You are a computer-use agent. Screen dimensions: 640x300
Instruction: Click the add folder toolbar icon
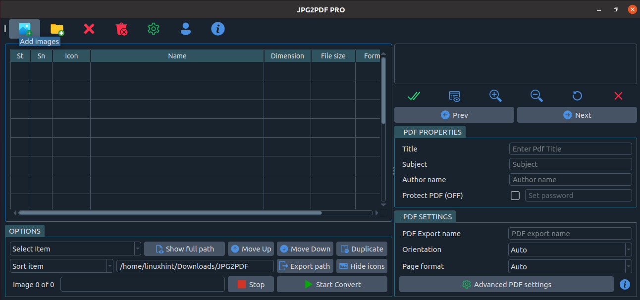click(57, 29)
